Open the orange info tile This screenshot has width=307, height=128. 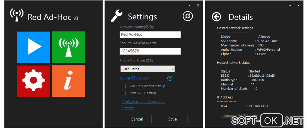pyautogui.click(x=68, y=81)
